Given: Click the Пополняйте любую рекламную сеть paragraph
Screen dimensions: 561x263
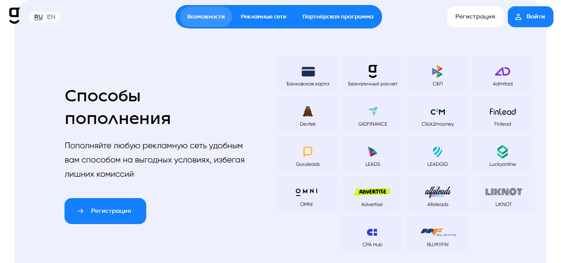Looking at the screenshot, I should click(x=155, y=160).
